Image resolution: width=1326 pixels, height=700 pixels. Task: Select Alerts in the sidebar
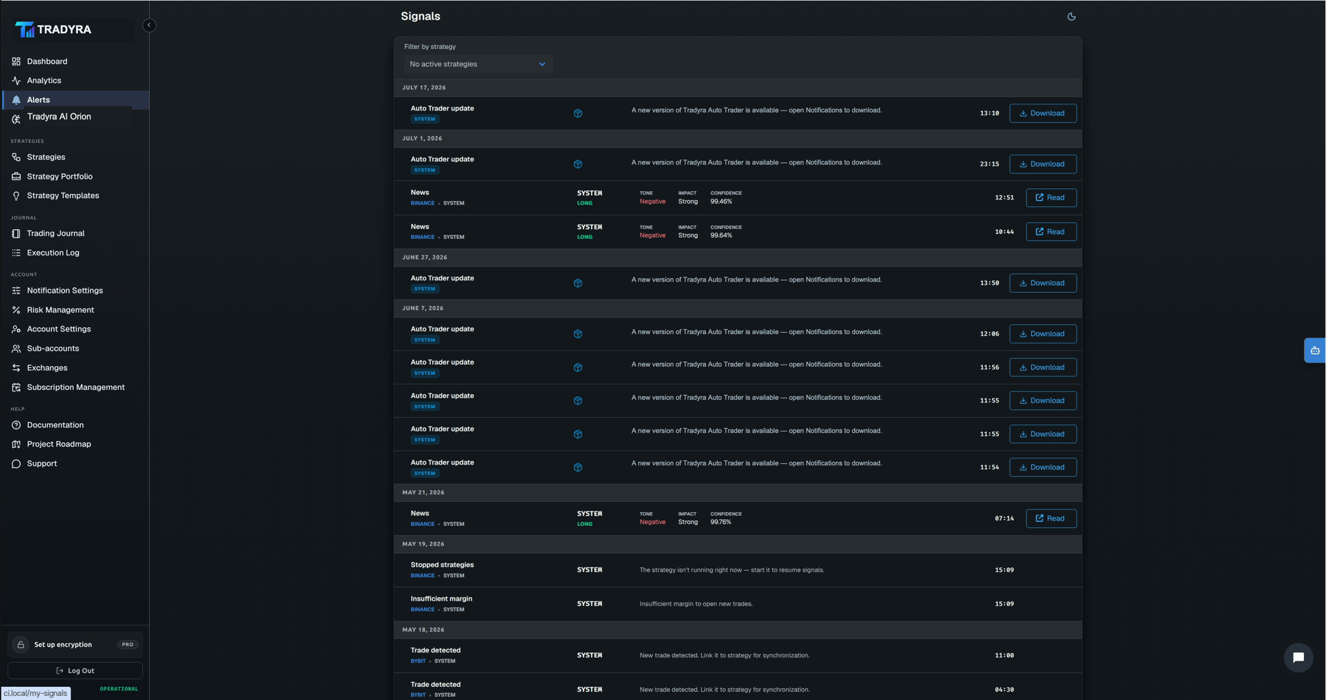75,100
